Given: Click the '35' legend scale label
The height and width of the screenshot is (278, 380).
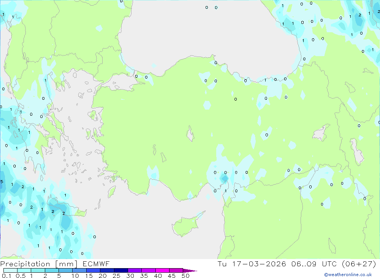Looking at the screenshot, I should (144, 276).
